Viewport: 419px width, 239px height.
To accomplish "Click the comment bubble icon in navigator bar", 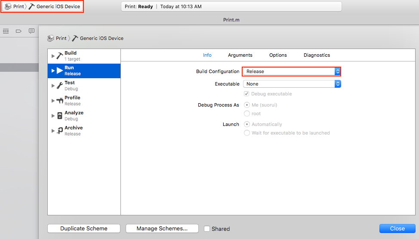I will (31, 31).
